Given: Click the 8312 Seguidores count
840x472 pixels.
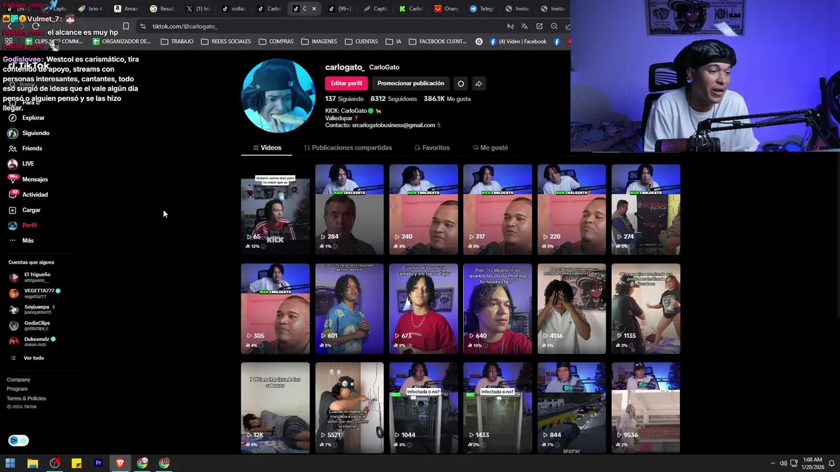Looking at the screenshot, I should click(393, 99).
